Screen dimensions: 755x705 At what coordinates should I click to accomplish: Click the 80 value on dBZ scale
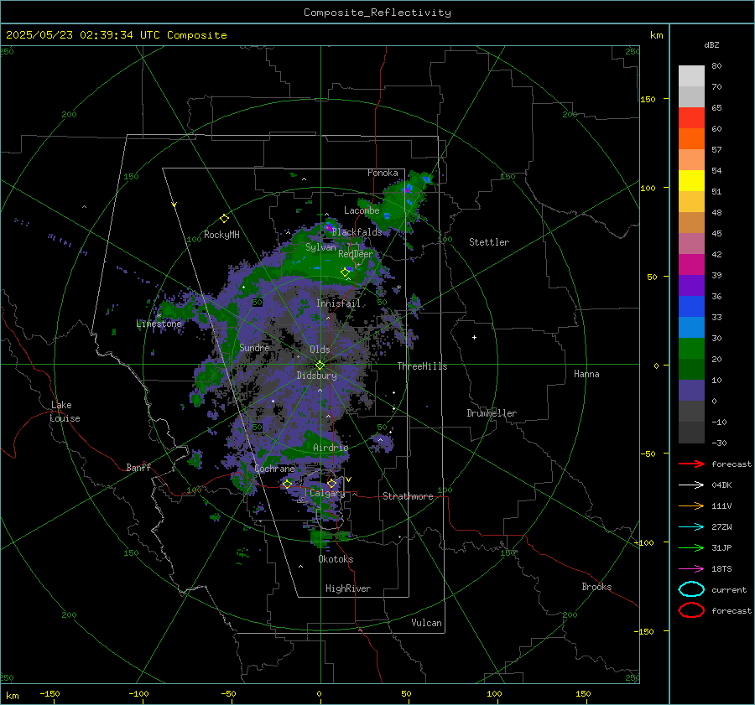(x=716, y=66)
